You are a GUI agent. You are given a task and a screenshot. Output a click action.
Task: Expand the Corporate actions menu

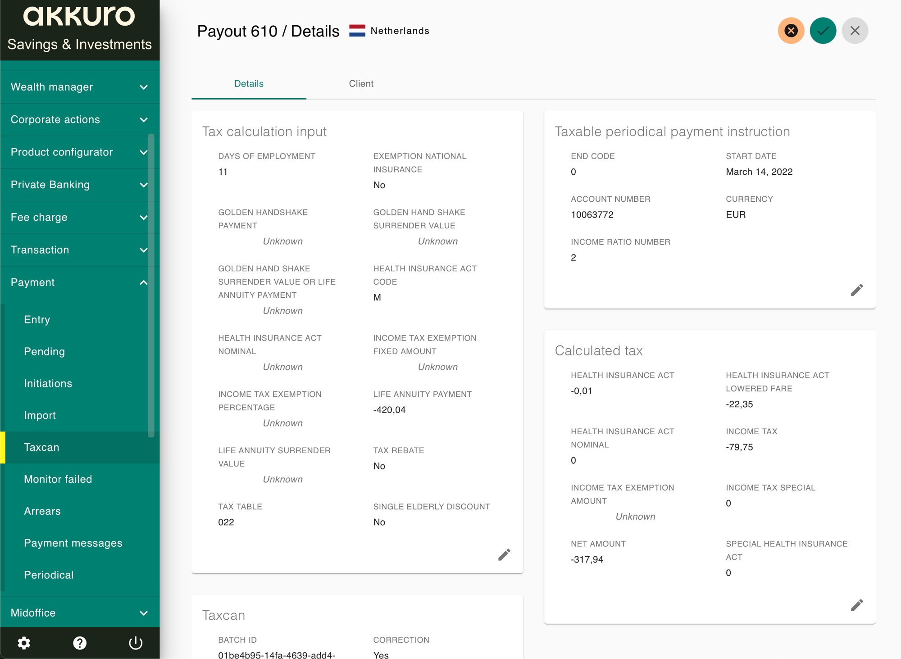[x=80, y=119]
